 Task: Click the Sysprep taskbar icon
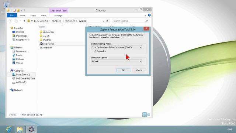click(x=31, y=129)
